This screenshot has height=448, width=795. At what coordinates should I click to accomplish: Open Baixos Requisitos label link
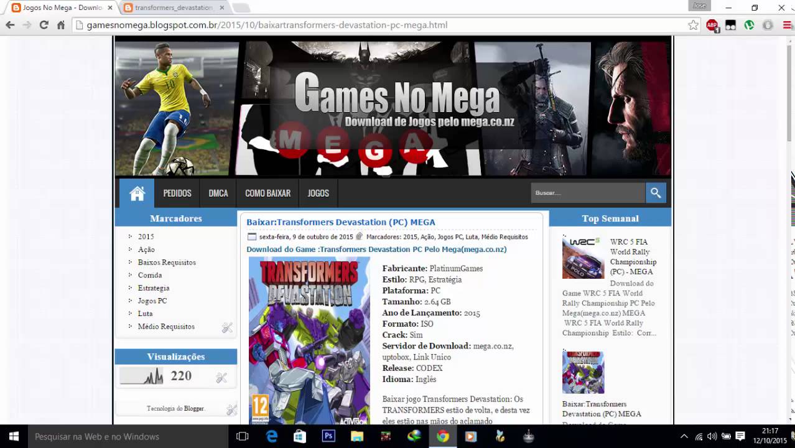coord(167,263)
